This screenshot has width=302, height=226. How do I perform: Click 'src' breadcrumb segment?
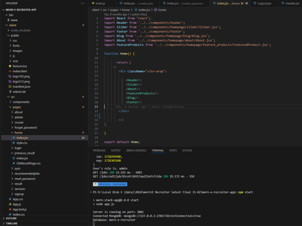click(x=105, y=10)
